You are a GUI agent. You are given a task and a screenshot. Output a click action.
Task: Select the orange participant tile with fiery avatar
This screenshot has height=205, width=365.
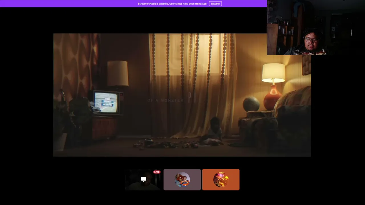221,180
